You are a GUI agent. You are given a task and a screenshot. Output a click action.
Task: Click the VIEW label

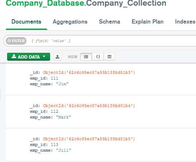73,57
